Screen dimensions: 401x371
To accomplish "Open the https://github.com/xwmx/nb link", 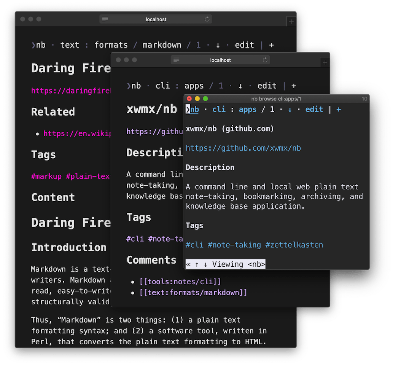I will coord(243,148).
